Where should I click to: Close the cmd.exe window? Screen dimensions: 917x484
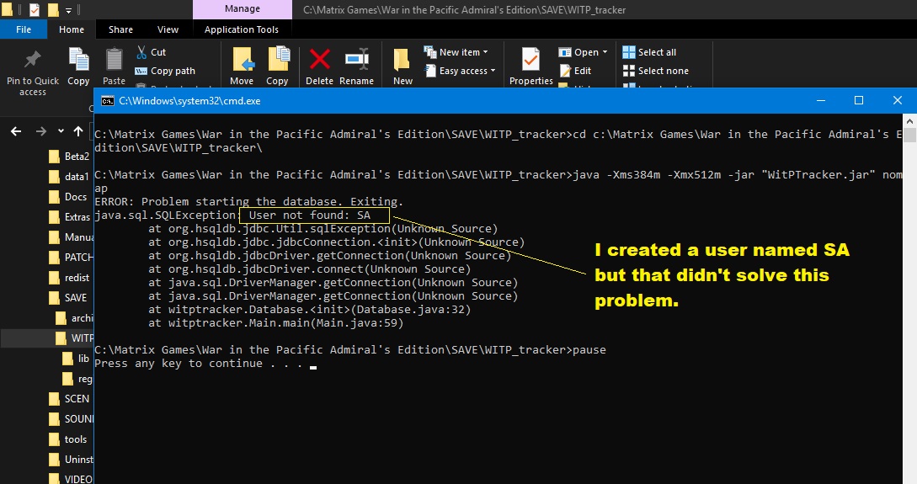897,100
